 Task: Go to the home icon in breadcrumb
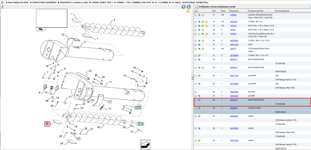(2, 2)
